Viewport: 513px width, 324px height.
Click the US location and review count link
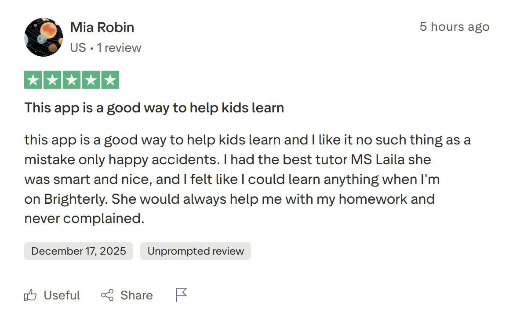click(106, 47)
